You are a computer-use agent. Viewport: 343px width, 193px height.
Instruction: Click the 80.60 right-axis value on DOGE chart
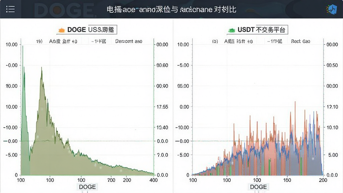click(x=162, y=65)
